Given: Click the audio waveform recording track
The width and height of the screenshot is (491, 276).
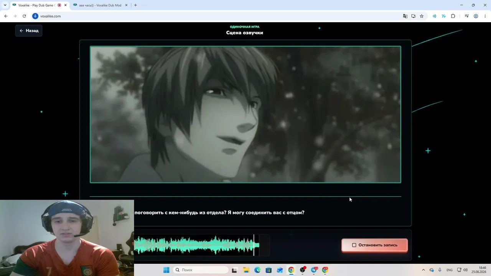Looking at the screenshot, I should click(201, 245).
